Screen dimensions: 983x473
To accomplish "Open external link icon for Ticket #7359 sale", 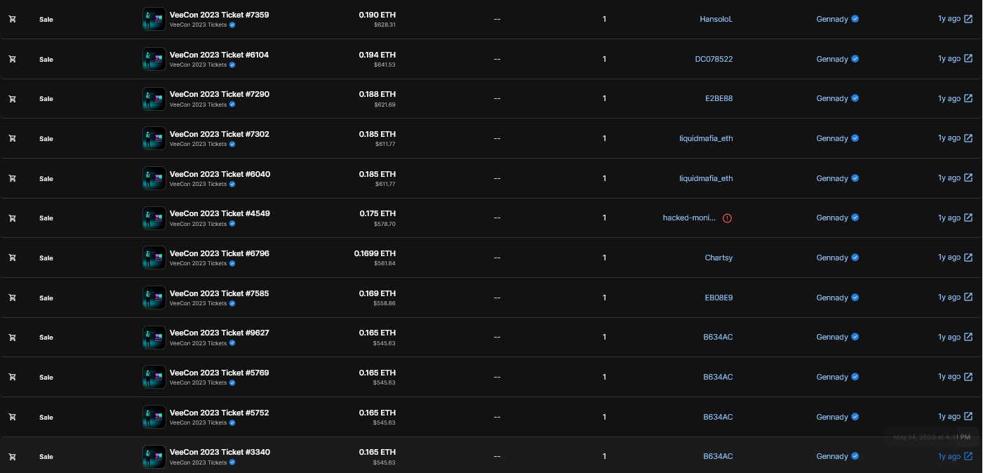I will 968,19.
